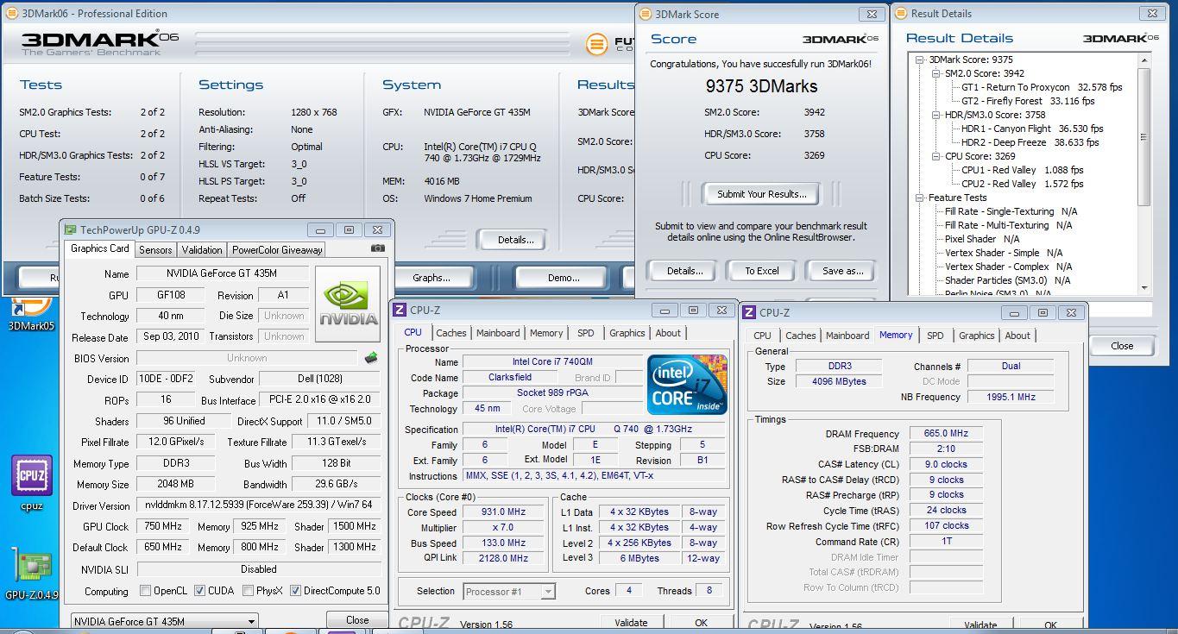Viewport: 1178px width, 634px height.
Task: Collapse the SM2.0 Score: 3942 node
Action: (937, 73)
